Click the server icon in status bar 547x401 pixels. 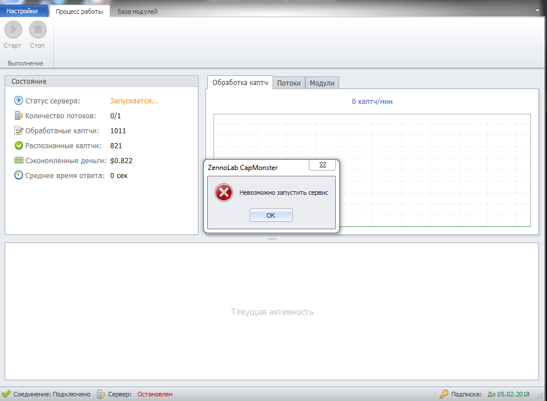pos(101,394)
